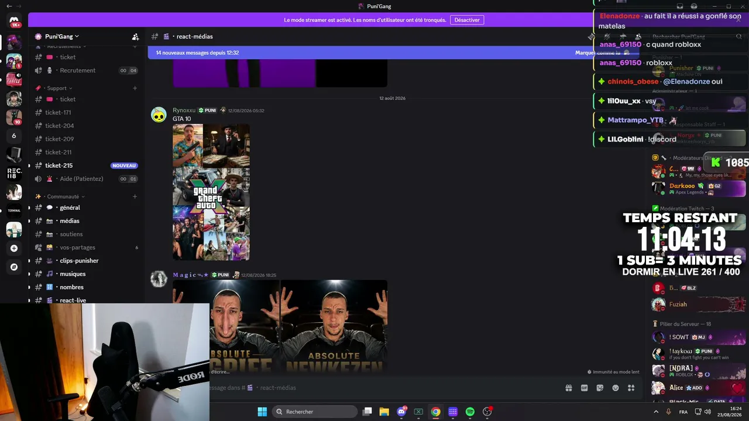Screen dimensions: 749x421
Task: Click the Windows Start button
Action: [262, 412]
